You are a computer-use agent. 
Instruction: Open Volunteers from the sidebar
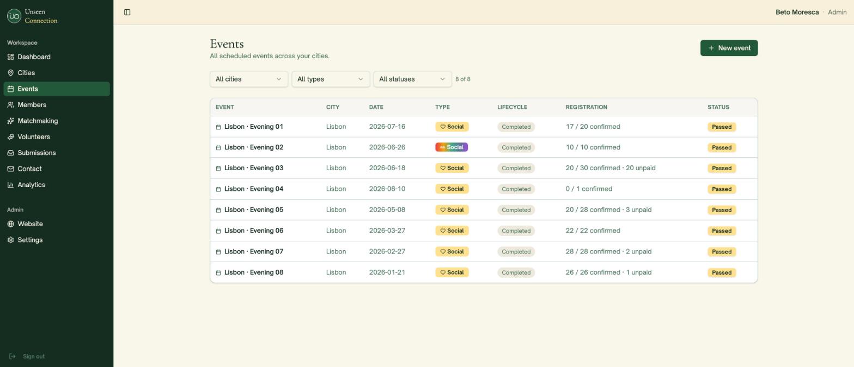click(57, 137)
